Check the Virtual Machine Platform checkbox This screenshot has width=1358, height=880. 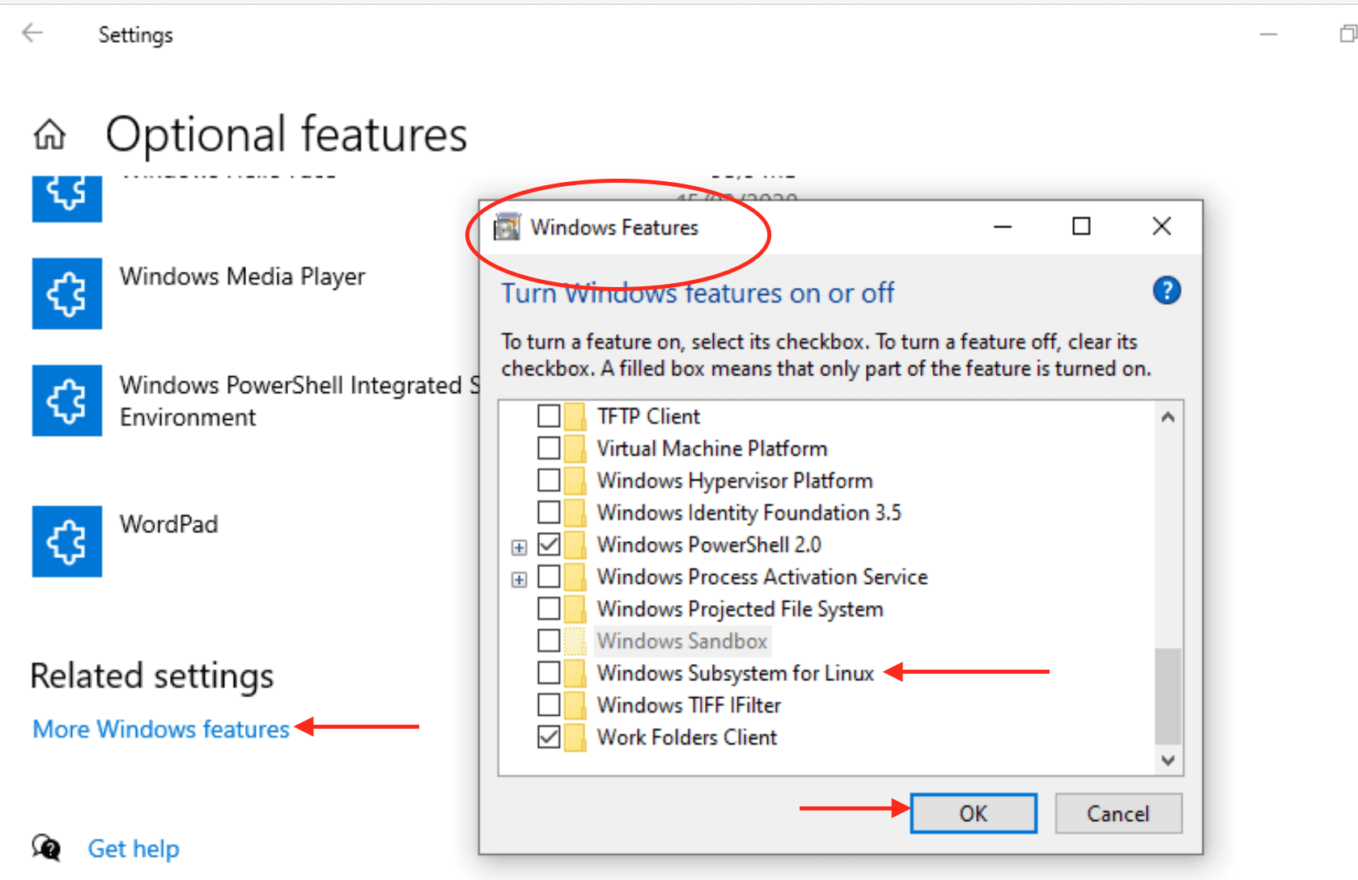[x=549, y=448]
